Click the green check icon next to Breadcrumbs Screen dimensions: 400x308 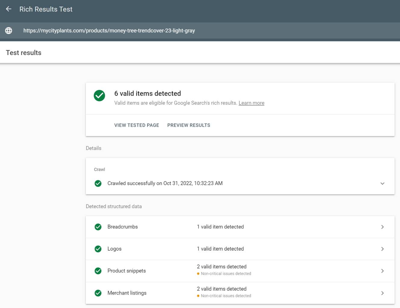(98, 227)
